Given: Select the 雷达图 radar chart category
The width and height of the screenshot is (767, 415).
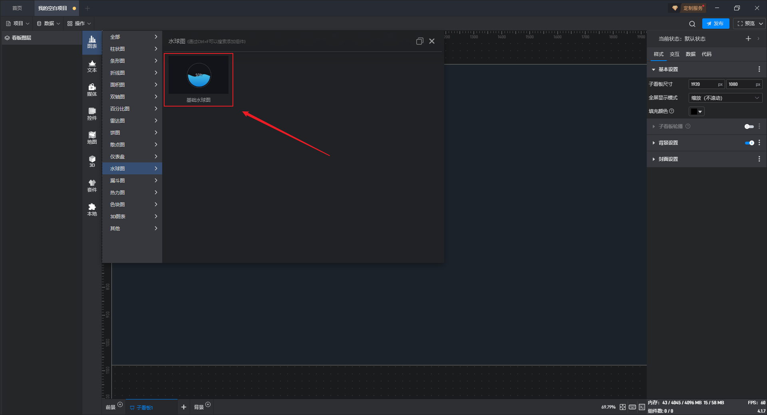Looking at the screenshot, I should click(132, 121).
